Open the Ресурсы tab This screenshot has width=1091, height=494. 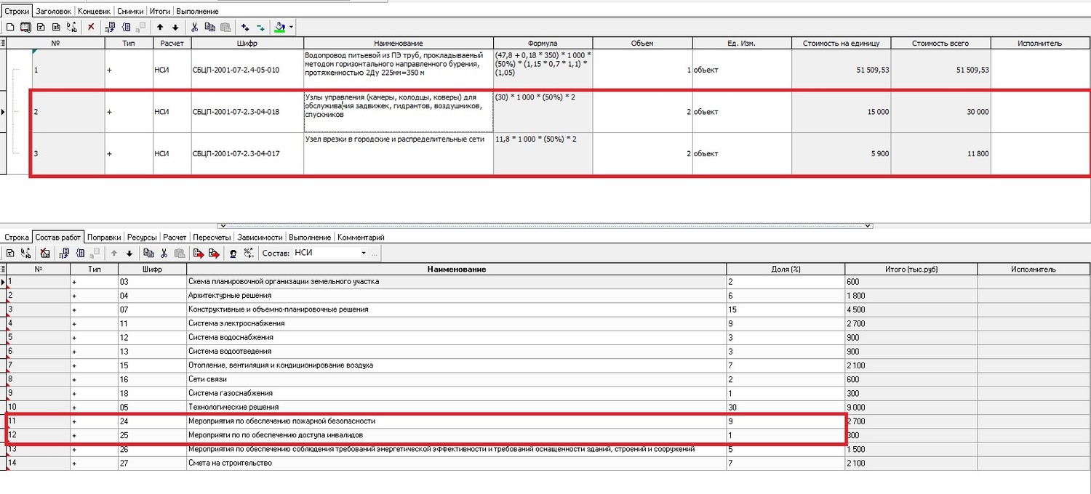click(142, 237)
